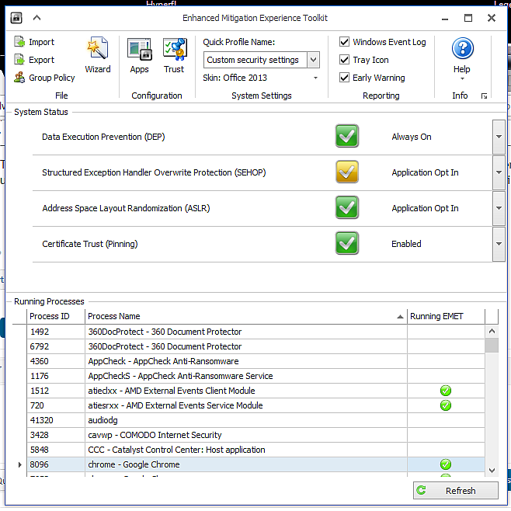Click the green ASLR status checkmark
511x511 pixels.
pos(346,207)
